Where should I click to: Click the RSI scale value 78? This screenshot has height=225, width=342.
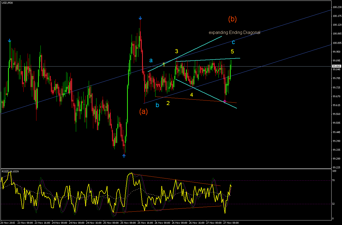(334, 181)
